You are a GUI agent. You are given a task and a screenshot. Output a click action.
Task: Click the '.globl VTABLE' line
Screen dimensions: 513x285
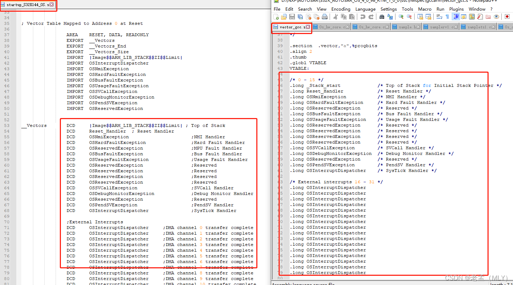tap(308, 63)
